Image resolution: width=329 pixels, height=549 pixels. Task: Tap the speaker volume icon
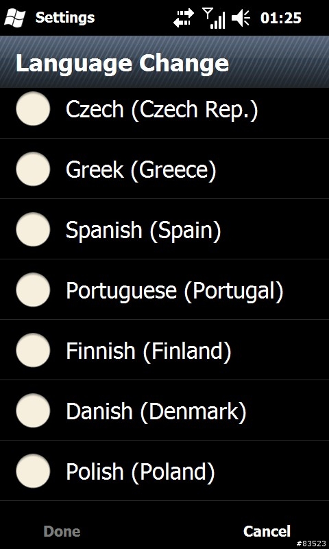tap(241, 19)
